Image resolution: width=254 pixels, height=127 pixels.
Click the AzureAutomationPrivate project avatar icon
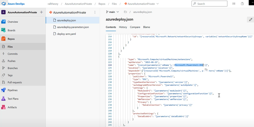click(x=3, y=12)
